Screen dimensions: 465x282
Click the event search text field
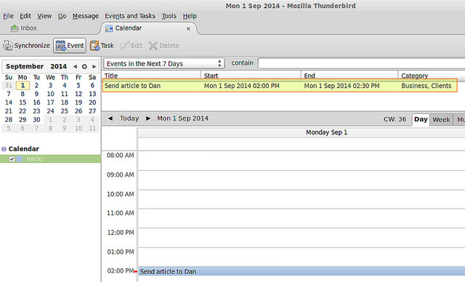pos(361,63)
